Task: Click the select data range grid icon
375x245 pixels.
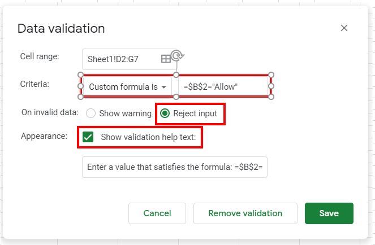Action: coord(166,59)
